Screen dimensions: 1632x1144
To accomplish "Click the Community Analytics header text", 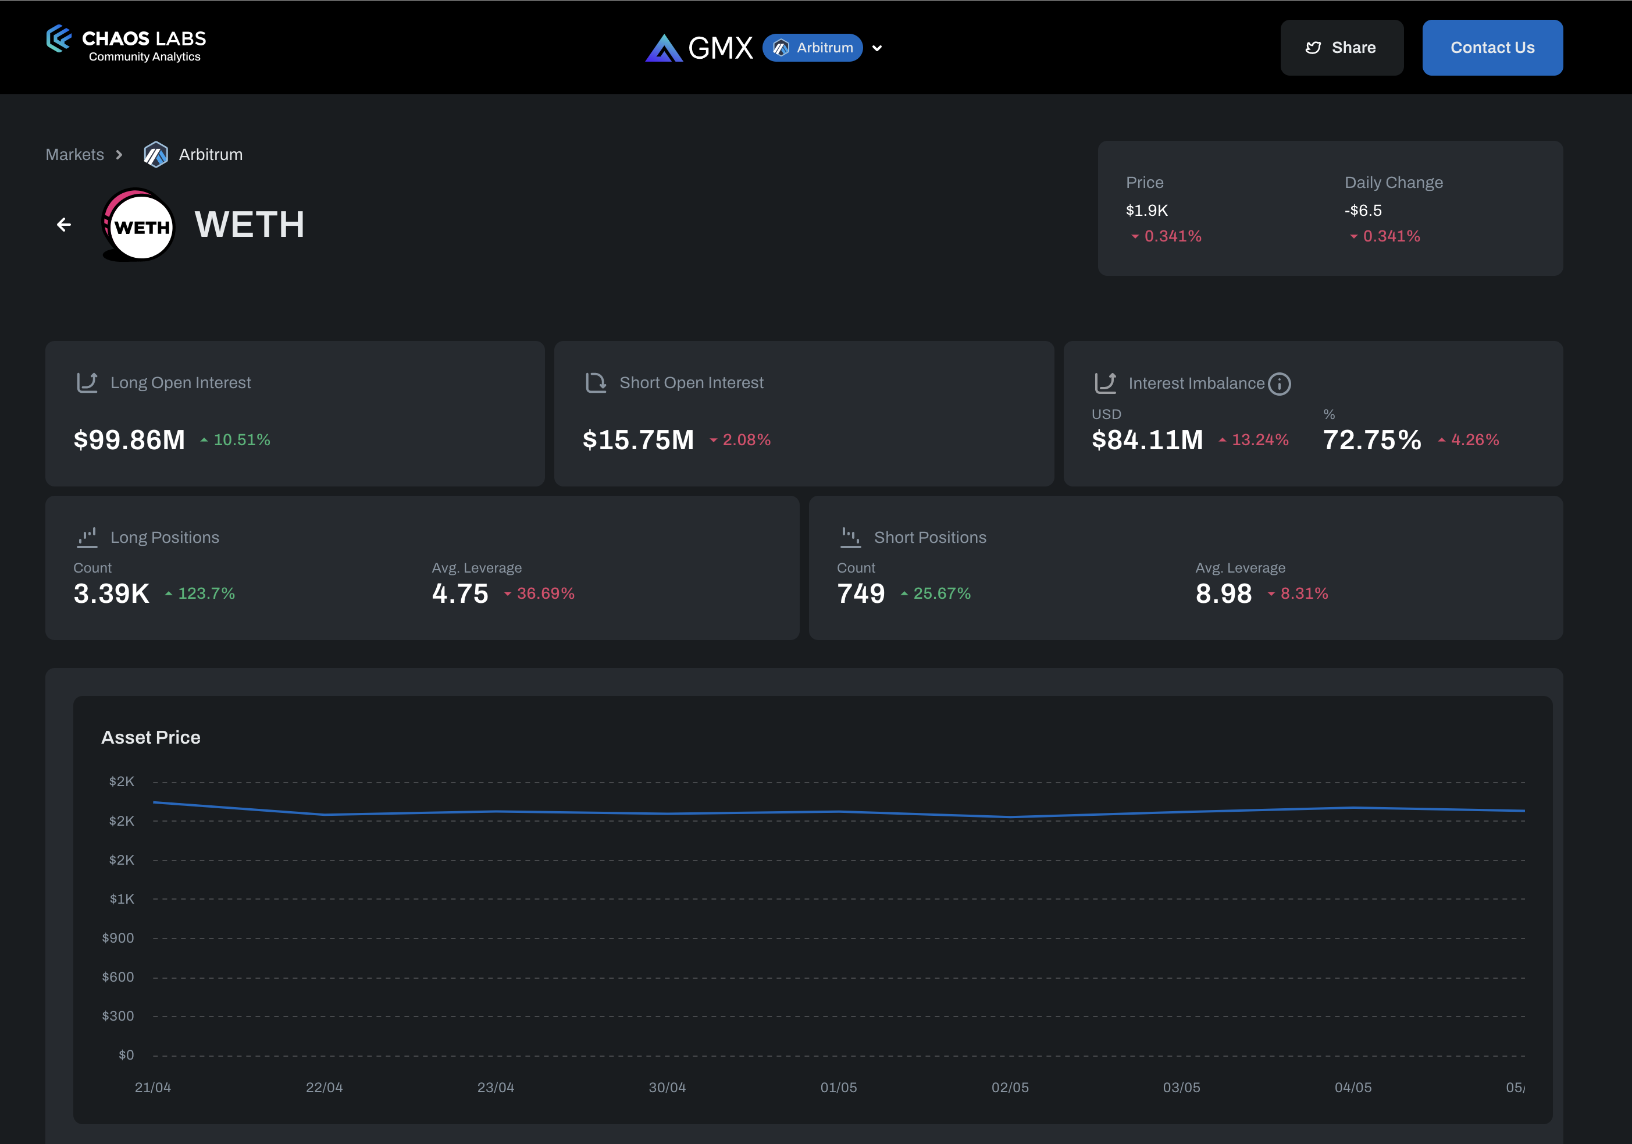I will point(144,57).
